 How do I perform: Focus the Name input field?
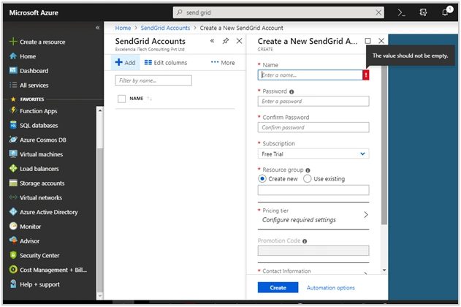point(310,75)
